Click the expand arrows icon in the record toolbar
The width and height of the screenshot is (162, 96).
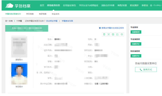(x=108, y=34)
